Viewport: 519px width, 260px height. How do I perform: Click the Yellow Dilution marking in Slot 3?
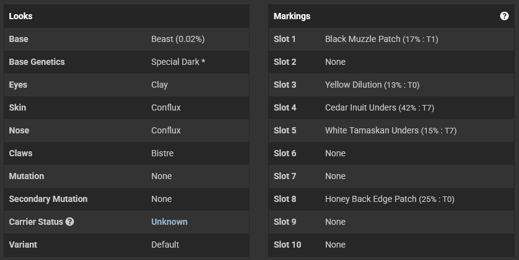372,85
